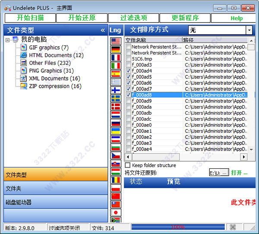Uncheck the f_000ad5 file checkbox

click(128, 77)
